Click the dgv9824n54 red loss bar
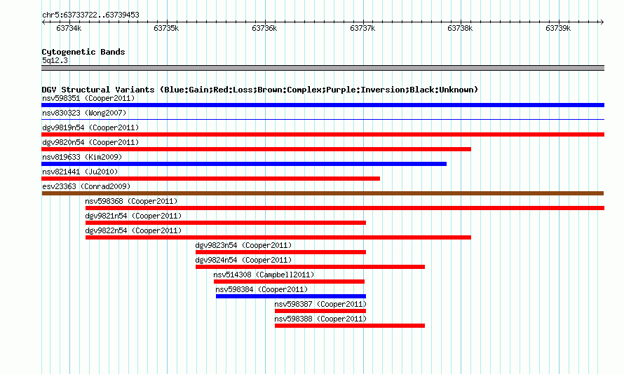The height and width of the screenshot is (374, 624). pyautogui.click(x=310, y=267)
